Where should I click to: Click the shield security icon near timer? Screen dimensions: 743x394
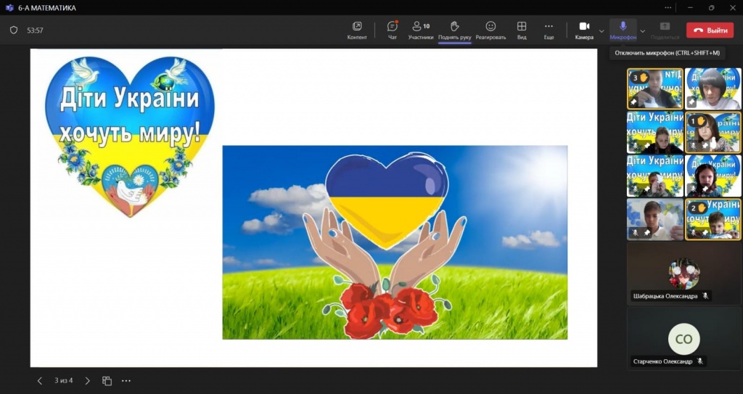click(x=14, y=30)
